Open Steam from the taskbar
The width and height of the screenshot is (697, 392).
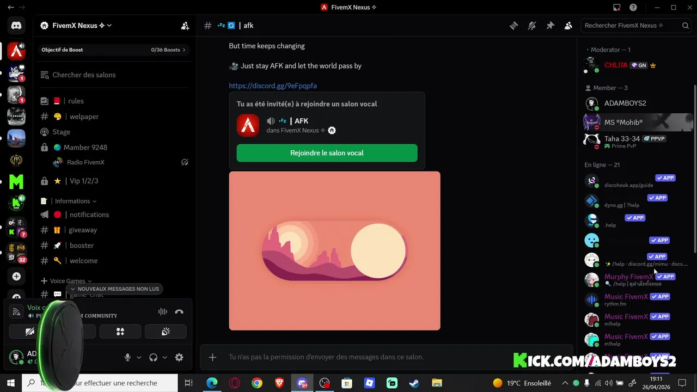tap(414, 383)
